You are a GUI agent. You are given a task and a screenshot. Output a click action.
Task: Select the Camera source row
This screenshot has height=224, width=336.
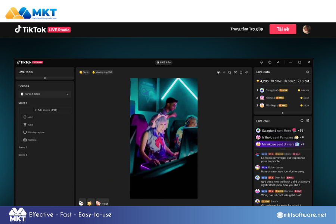[46, 140]
